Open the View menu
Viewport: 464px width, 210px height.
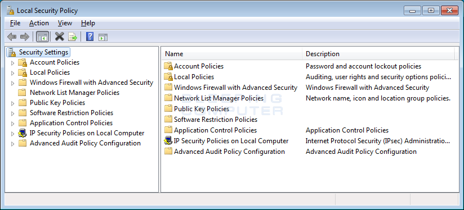pos(65,23)
